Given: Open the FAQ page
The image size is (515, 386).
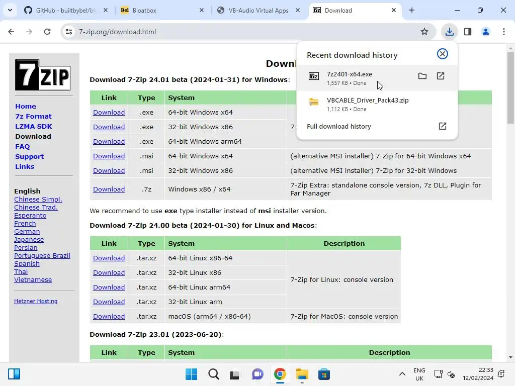Looking at the screenshot, I should point(22,146).
